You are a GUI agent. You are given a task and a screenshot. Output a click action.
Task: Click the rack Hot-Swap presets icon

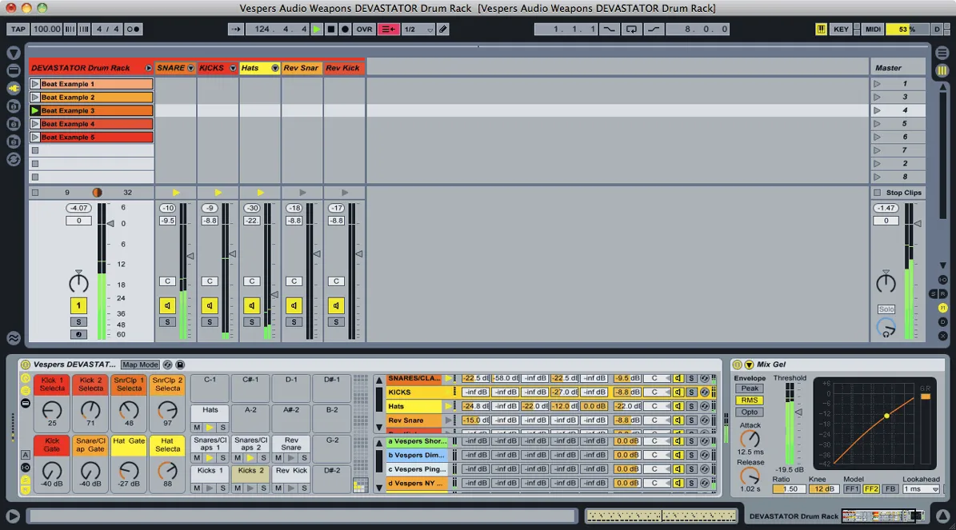point(168,365)
